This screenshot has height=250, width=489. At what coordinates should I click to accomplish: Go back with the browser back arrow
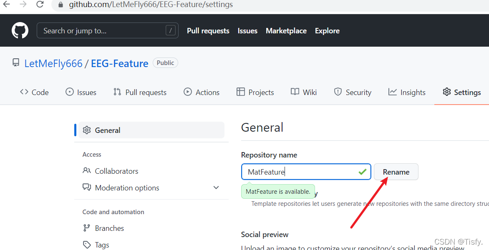coord(6,4)
